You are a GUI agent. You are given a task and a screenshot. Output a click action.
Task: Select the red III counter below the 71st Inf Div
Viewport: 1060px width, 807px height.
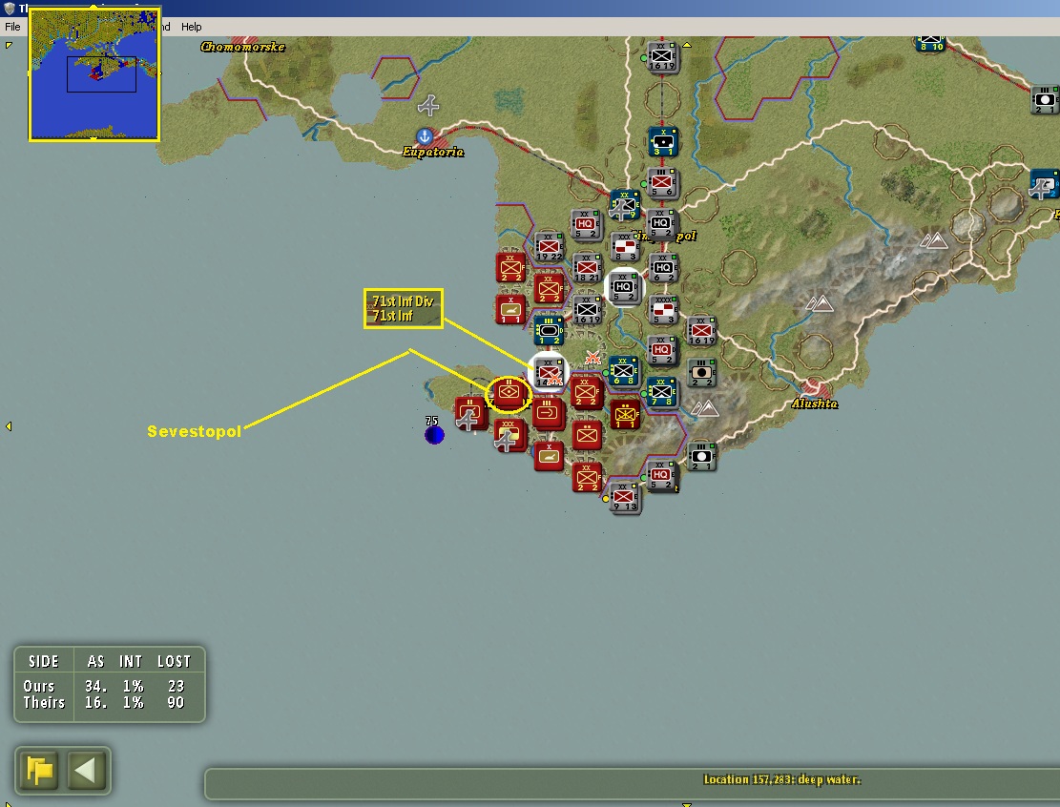pos(549,413)
